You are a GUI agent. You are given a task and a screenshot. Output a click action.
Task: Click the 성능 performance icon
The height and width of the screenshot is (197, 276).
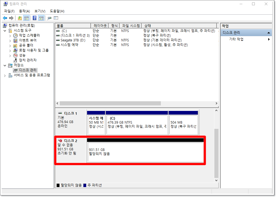click(x=15, y=55)
